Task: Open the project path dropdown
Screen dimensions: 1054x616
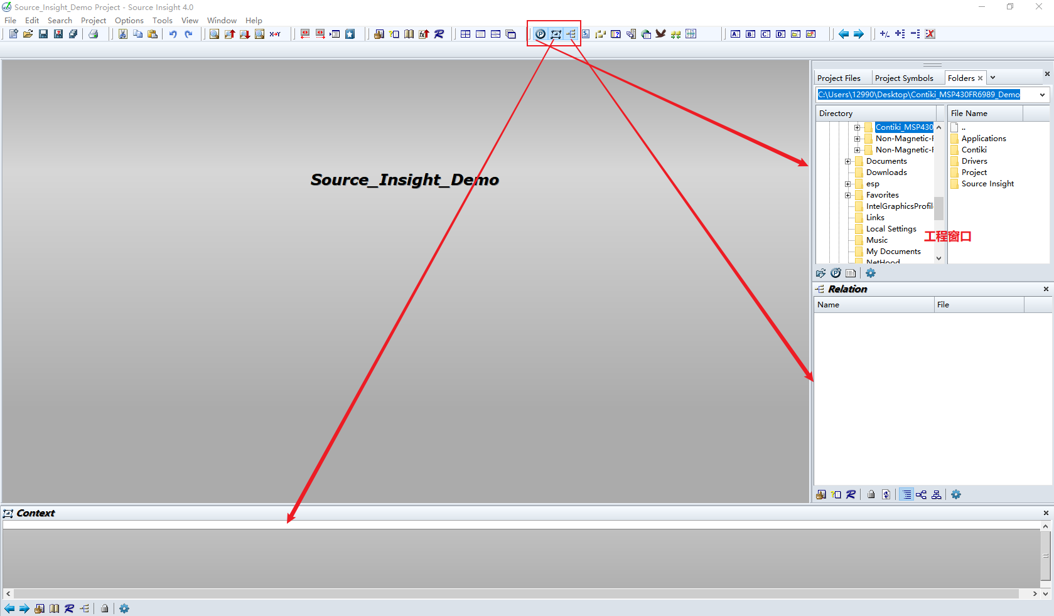Action: (x=1041, y=95)
